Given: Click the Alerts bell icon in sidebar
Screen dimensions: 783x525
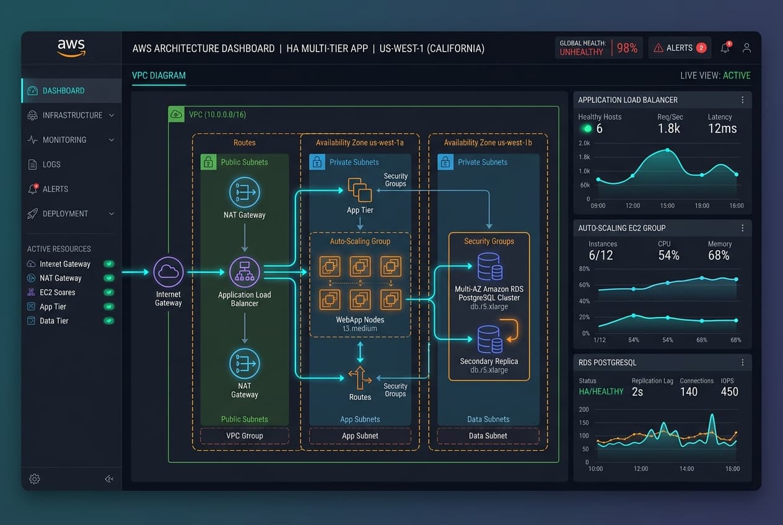Looking at the screenshot, I should [x=33, y=189].
